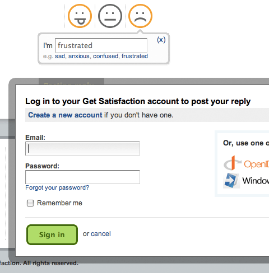The image size is (269, 273).
Task: Pick the "anxious" mood suggestion
Action: point(79,56)
